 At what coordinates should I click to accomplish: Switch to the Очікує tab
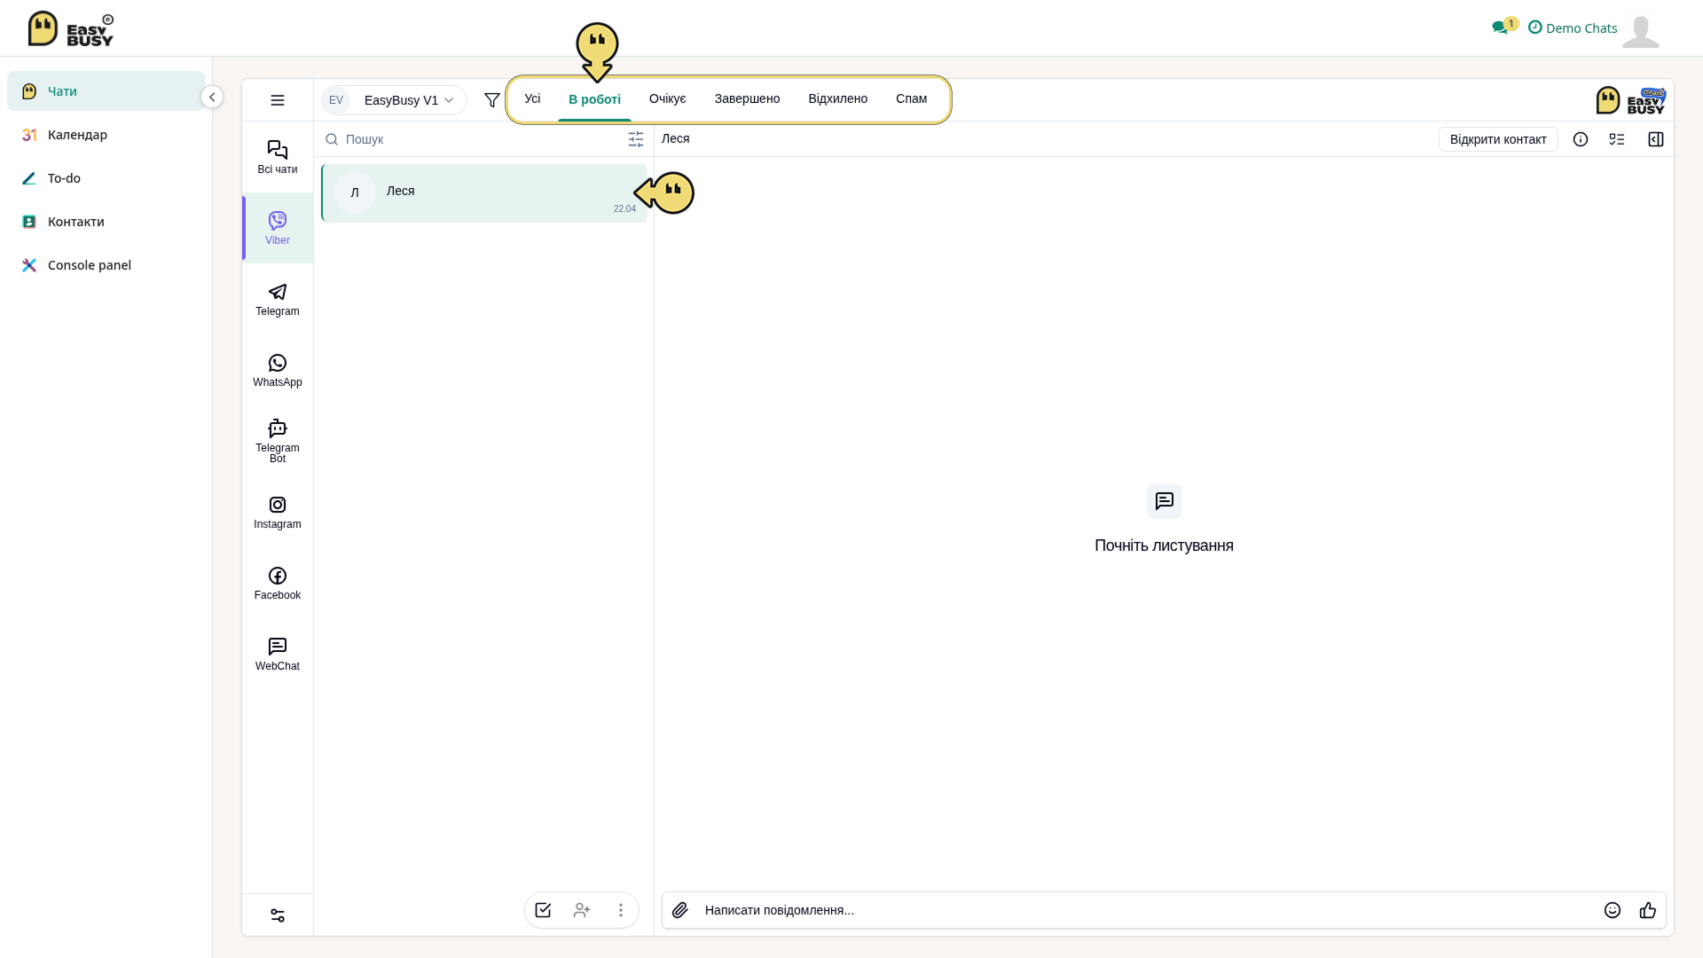tap(668, 98)
